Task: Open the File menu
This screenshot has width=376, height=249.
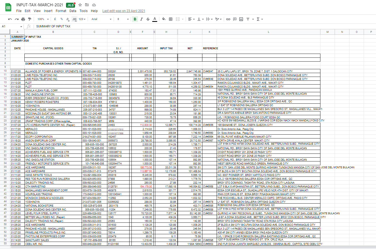Action: pos(19,11)
